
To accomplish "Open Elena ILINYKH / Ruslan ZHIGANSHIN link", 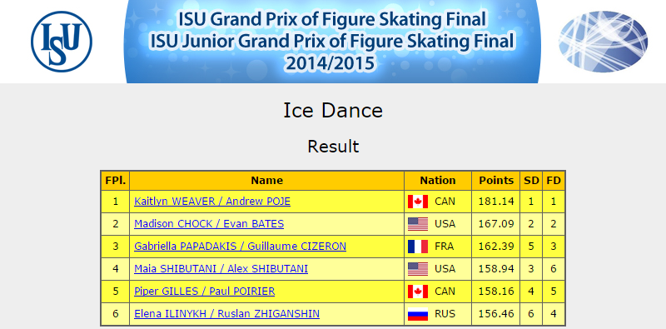I will 226,314.
